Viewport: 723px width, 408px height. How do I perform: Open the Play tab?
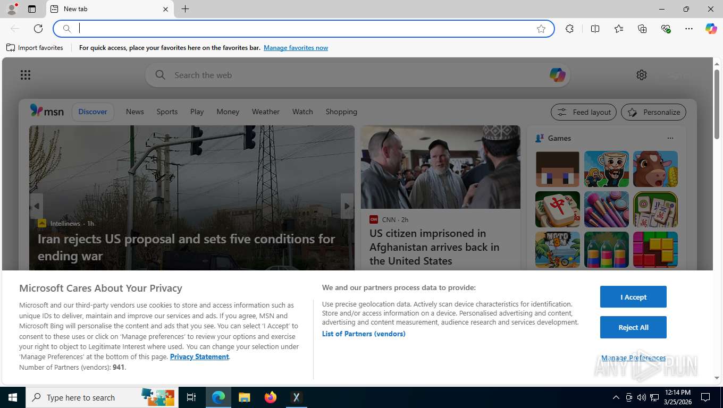pos(197,112)
